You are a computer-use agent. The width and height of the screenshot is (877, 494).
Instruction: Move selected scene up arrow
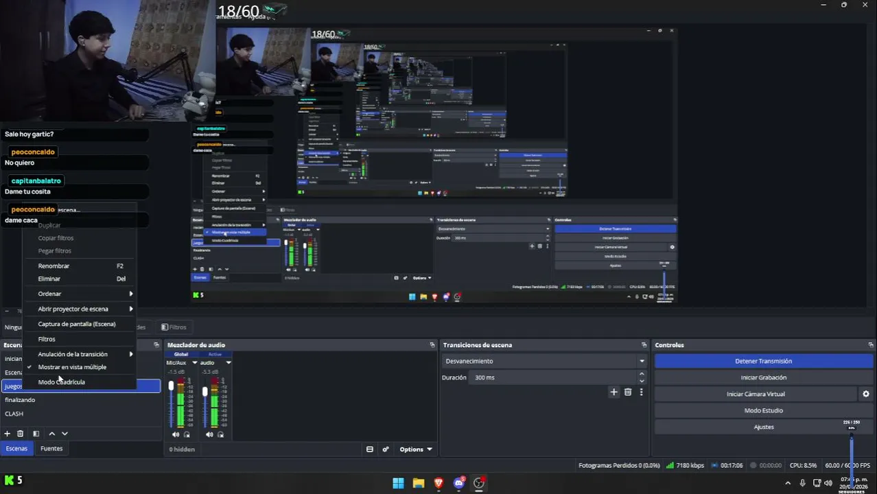[x=51, y=434]
